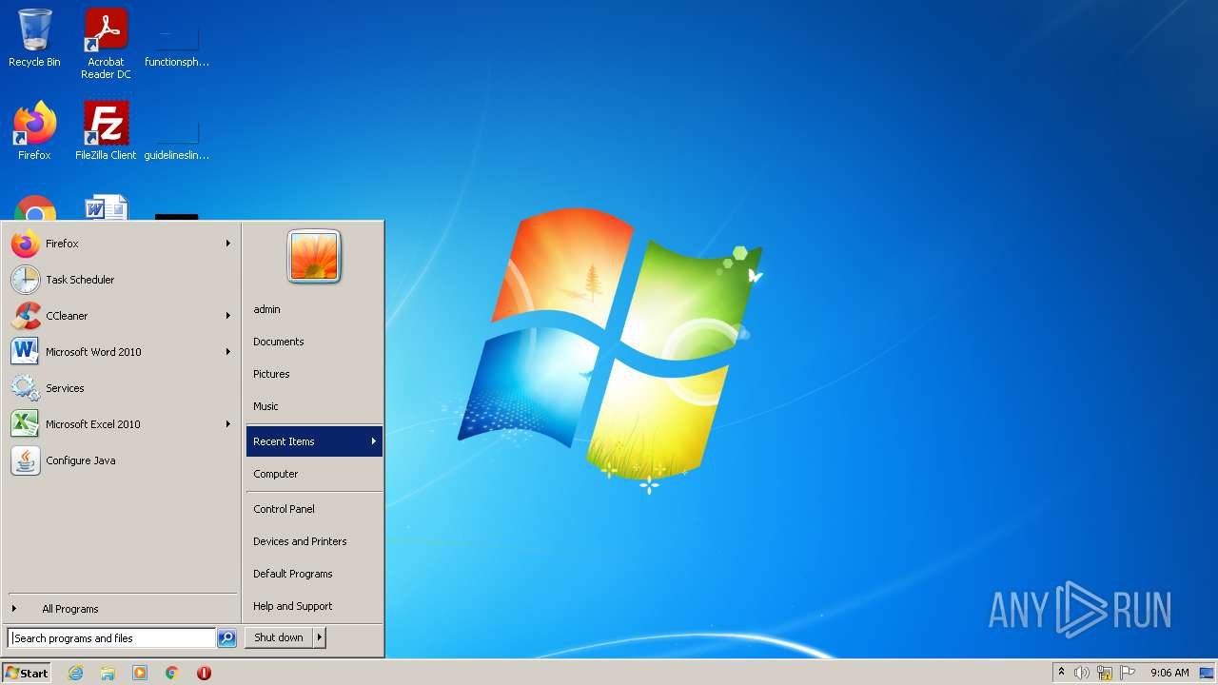Click the Microsoft Excel 2010 icon
Image resolution: width=1218 pixels, height=685 pixels.
26,424
